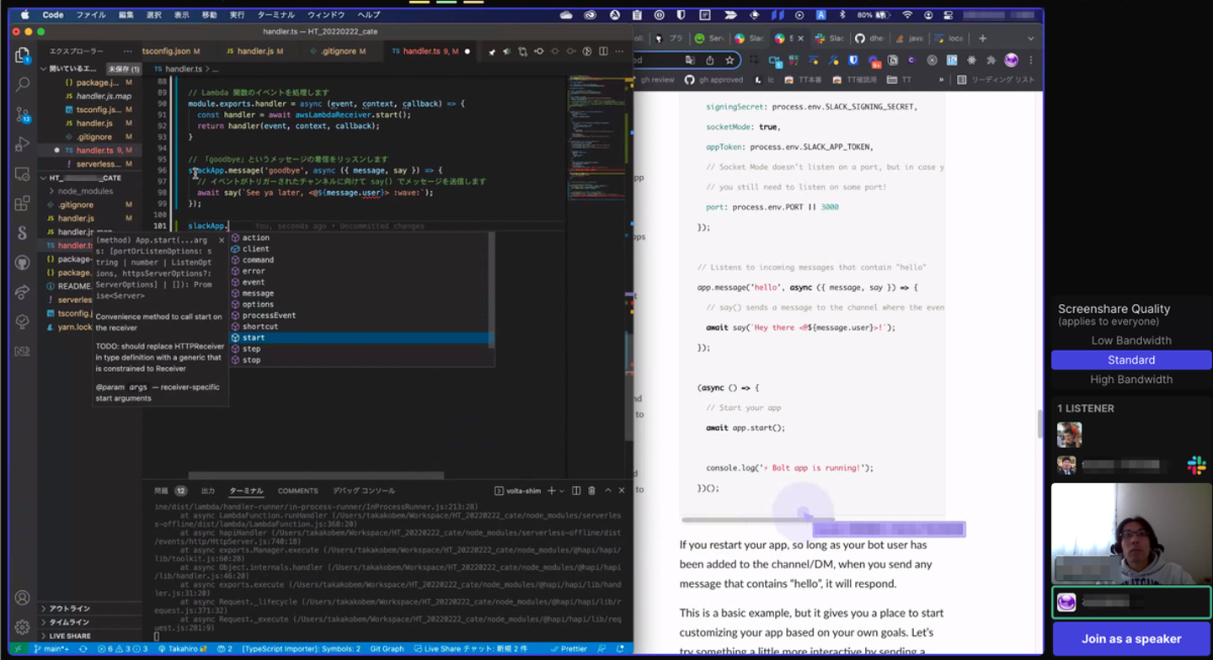This screenshot has height=660, width=1213.
Task: Click the Run and Debug icon
Action: pos(23,145)
